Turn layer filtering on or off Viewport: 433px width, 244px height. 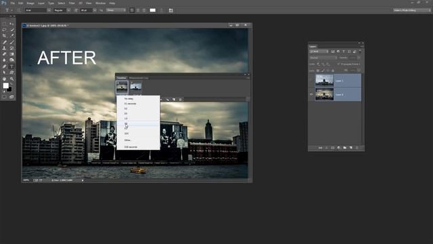[x=360, y=52]
